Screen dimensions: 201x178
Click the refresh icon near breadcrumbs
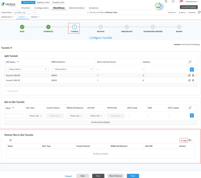click(199, 12)
